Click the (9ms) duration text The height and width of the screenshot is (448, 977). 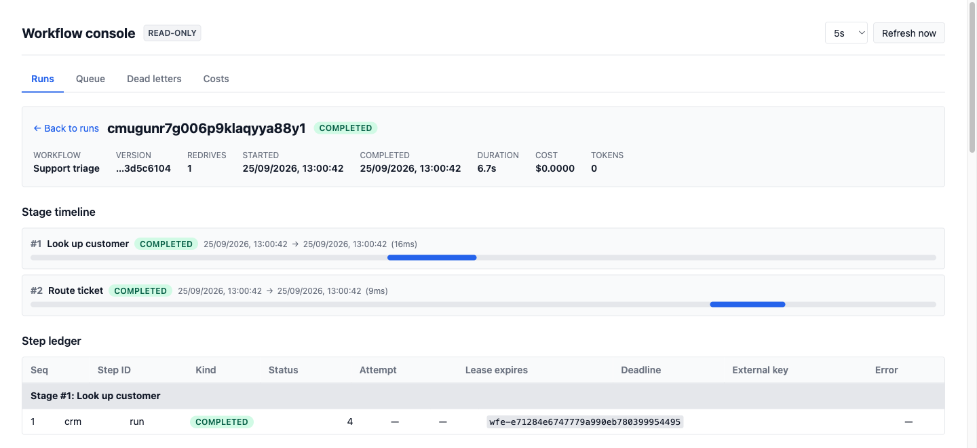[377, 291]
